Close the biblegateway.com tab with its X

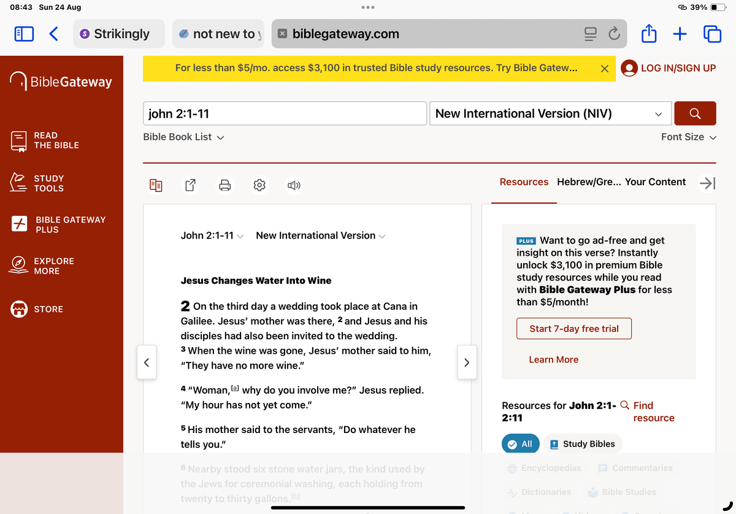click(282, 34)
